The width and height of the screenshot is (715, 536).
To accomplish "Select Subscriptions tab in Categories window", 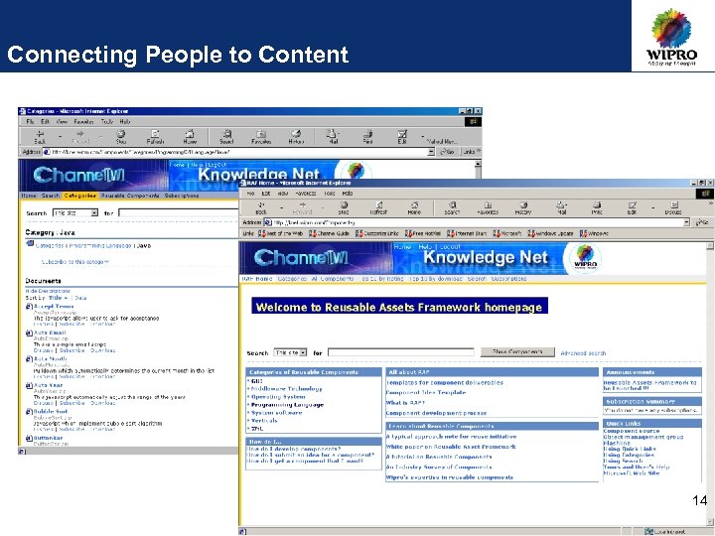I will click(182, 196).
